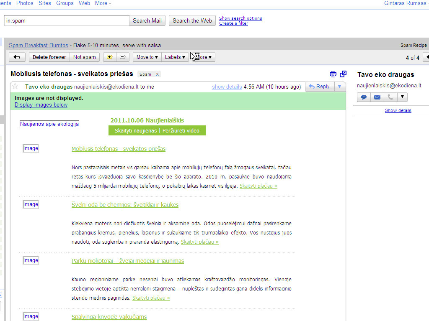Expand the Labels dropdown
This screenshot has height=321, width=429.
[175, 57]
